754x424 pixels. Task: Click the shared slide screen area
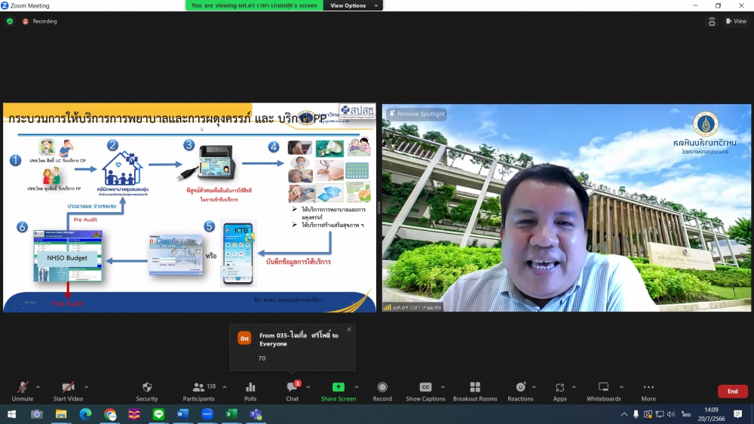point(189,207)
